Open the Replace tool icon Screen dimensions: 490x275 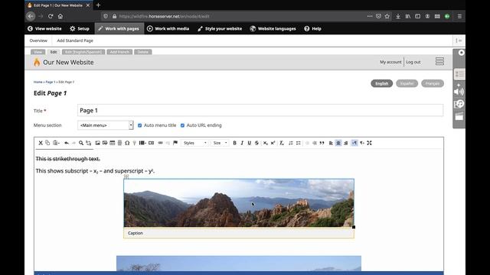click(89, 143)
